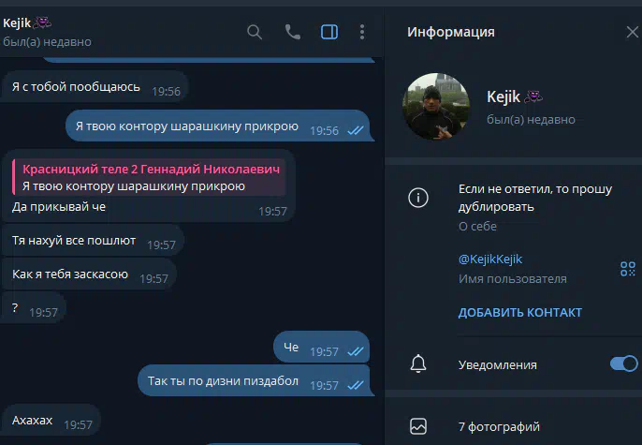Disable the Уведомления toggle switch
Image resolution: width=642 pixels, height=445 pixels.
tap(623, 363)
